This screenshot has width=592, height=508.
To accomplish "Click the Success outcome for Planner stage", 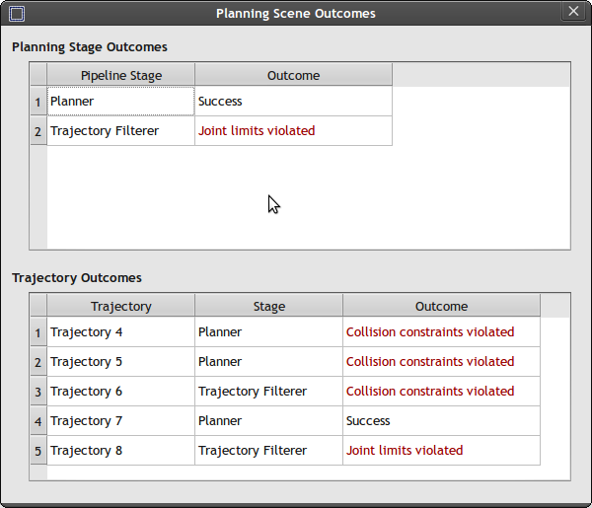I will [293, 102].
